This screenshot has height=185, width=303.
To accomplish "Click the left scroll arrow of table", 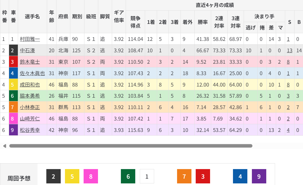I will point(5,146).
